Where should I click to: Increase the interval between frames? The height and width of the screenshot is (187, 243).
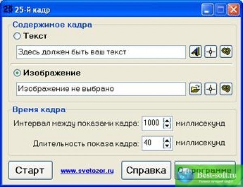click(x=167, y=120)
